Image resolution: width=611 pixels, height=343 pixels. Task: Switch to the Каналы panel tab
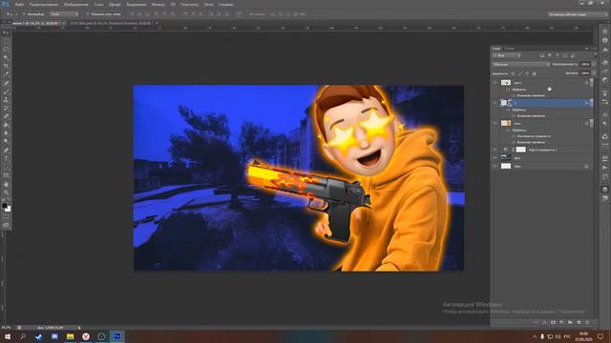pos(509,49)
